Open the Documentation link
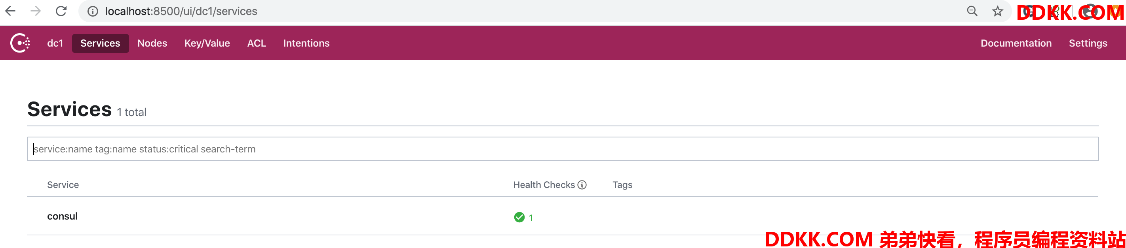The image size is (1126, 248). click(x=1016, y=43)
